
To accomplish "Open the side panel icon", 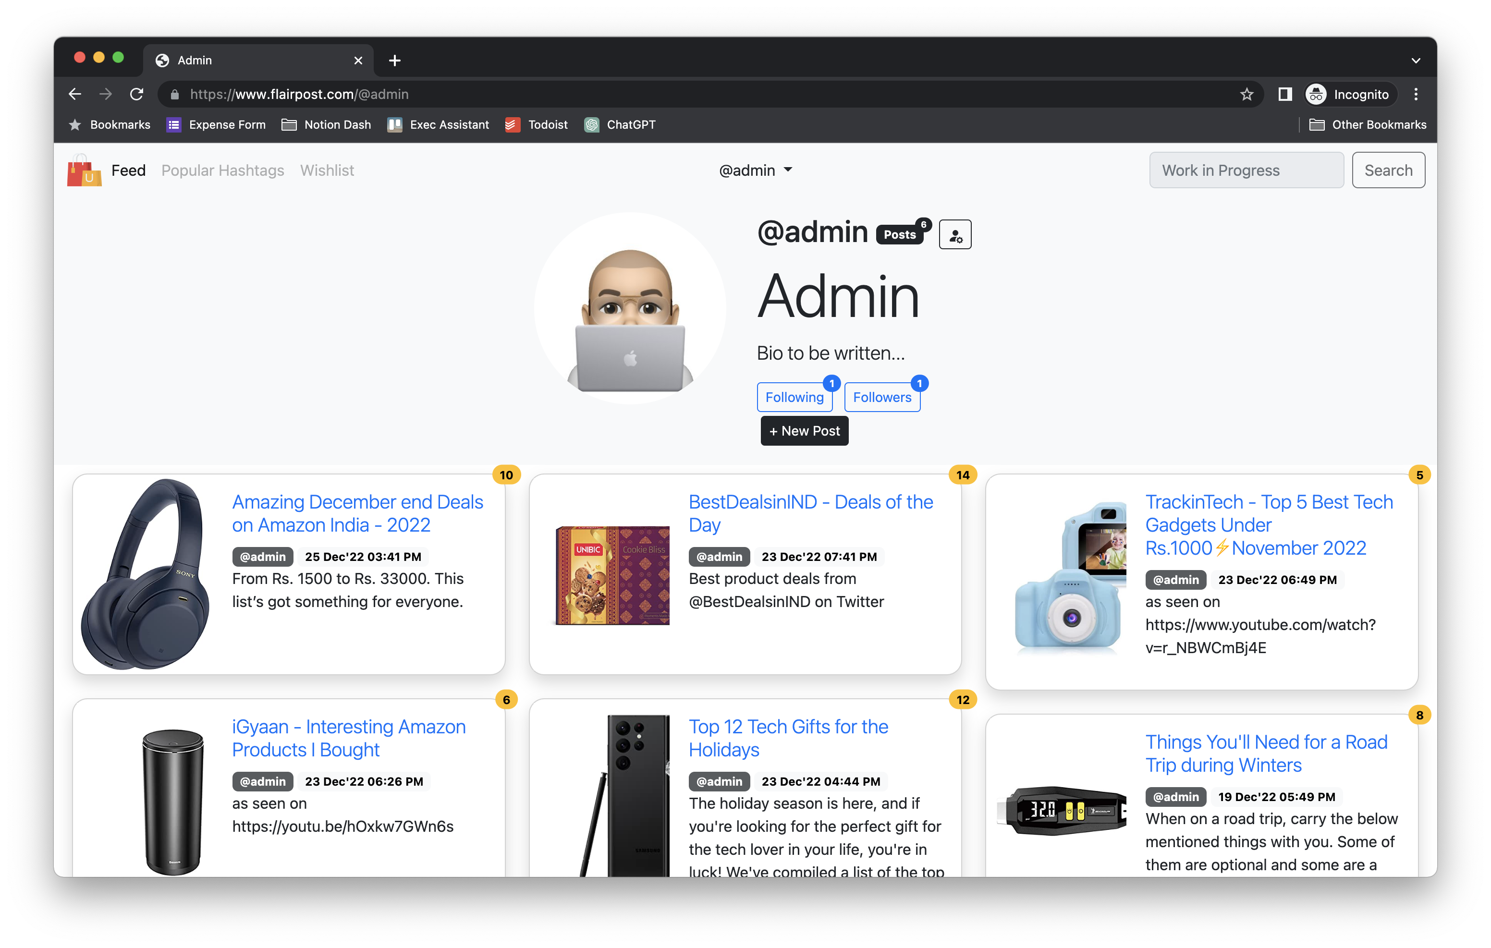I will click(1285, 94).
